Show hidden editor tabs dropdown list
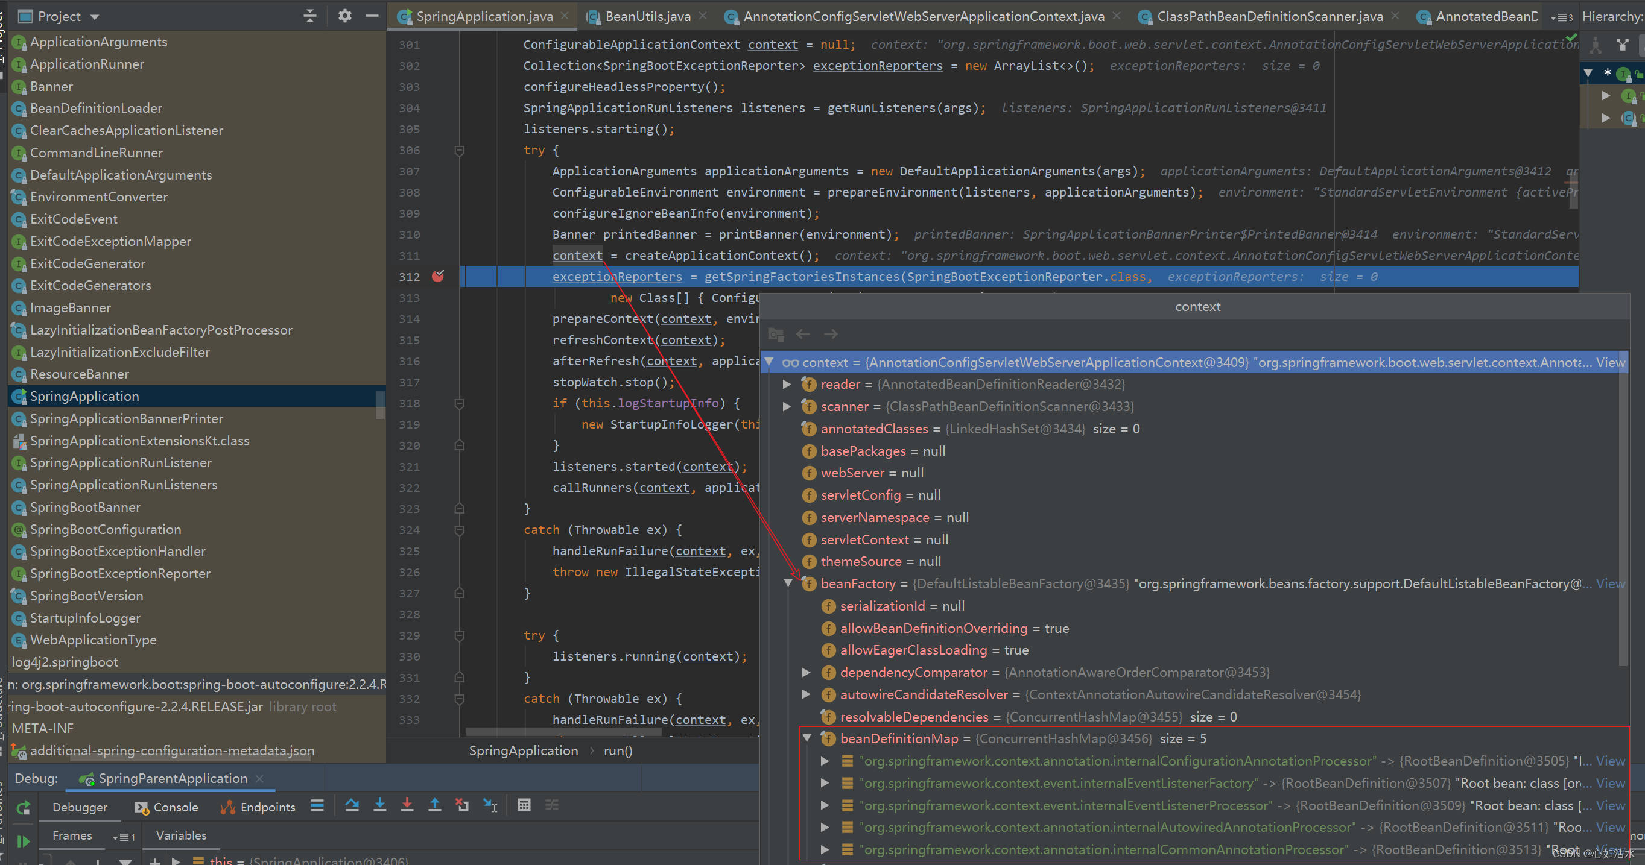 (1562, 17)
